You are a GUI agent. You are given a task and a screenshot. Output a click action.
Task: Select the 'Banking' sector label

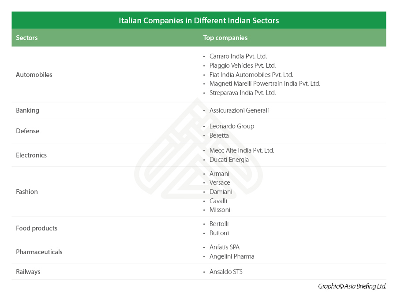tap(28, 110)
